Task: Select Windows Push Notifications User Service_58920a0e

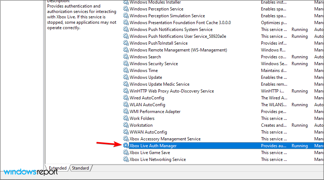Action: tap(178, 36)
